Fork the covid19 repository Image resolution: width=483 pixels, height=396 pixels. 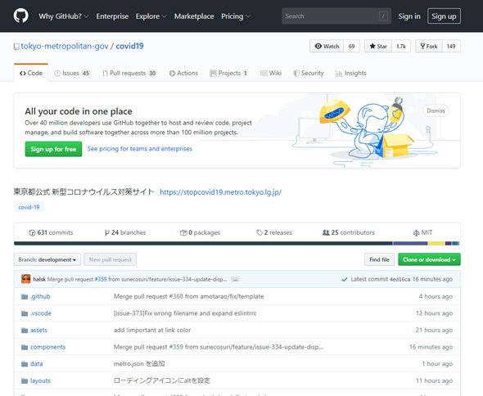(x=429, y=46)
